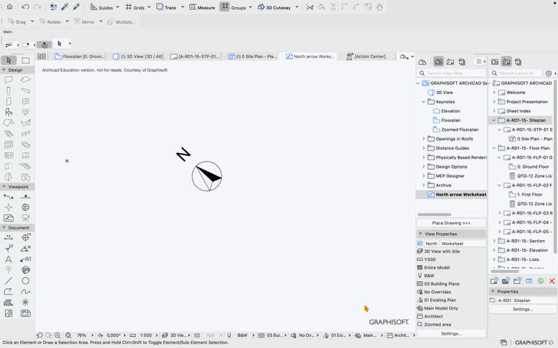
Task: Click the Place Drawing >>> button
Action: [451, 223]
